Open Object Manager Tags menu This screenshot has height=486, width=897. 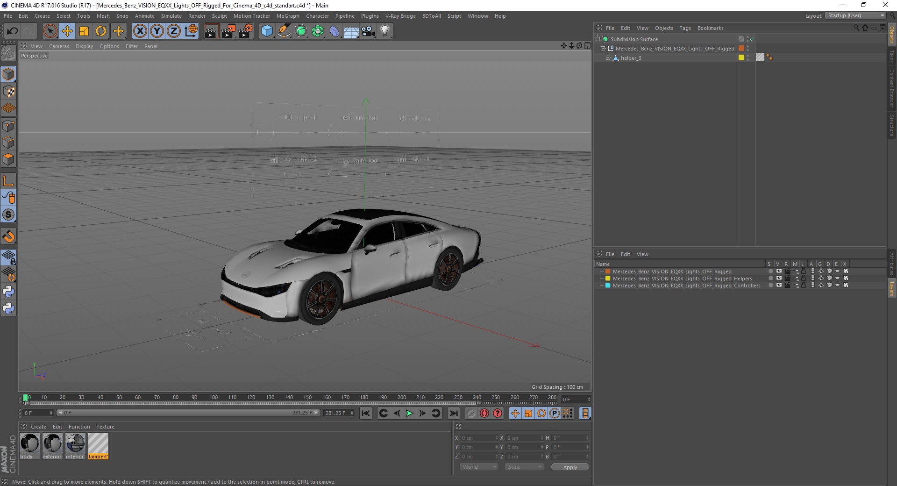point(685,28)
